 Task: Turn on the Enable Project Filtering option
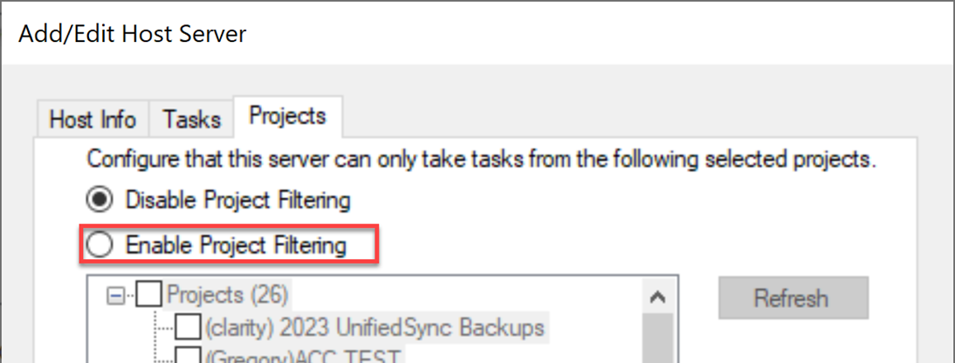pos(100,246)
